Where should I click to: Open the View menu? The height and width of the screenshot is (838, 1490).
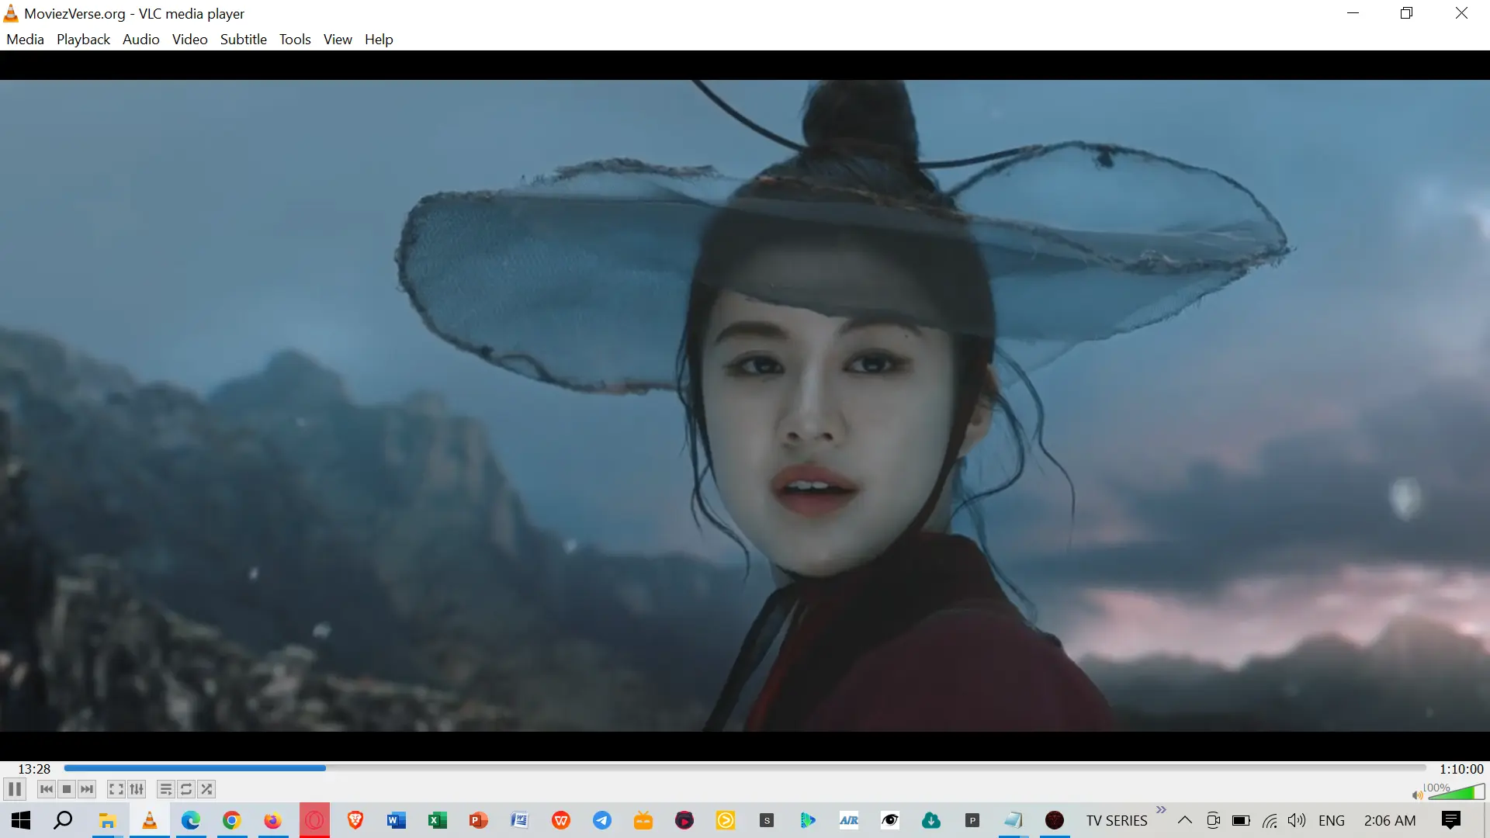(x=338, y=39)
